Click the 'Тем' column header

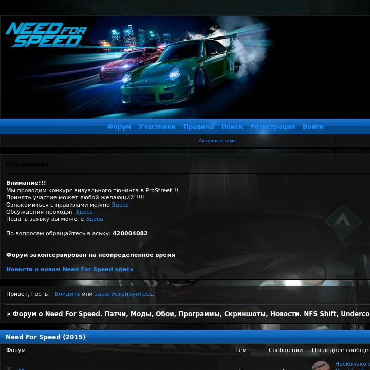click(240, 350)
